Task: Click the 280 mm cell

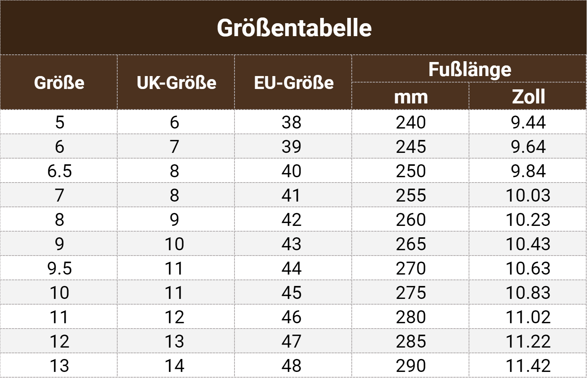Action: pos(411,317)
